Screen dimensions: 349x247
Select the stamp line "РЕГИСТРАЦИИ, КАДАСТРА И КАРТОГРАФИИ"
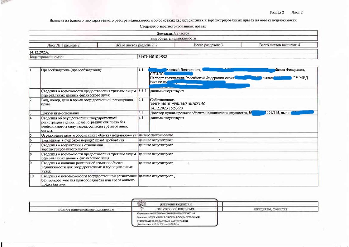(x=162, y=221)
